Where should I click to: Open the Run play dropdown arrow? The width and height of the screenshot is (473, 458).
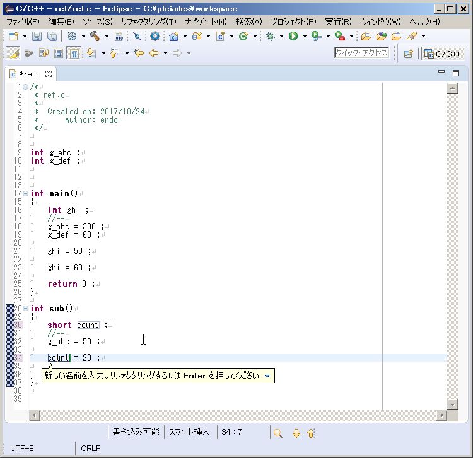pos(305,37)
